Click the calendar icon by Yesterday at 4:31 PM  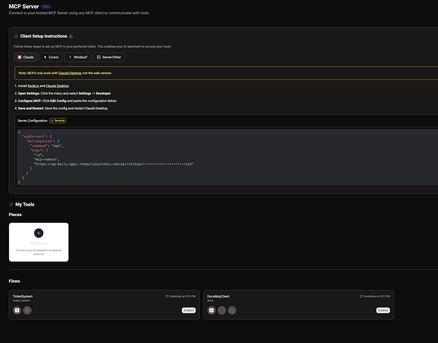point(361,296)
